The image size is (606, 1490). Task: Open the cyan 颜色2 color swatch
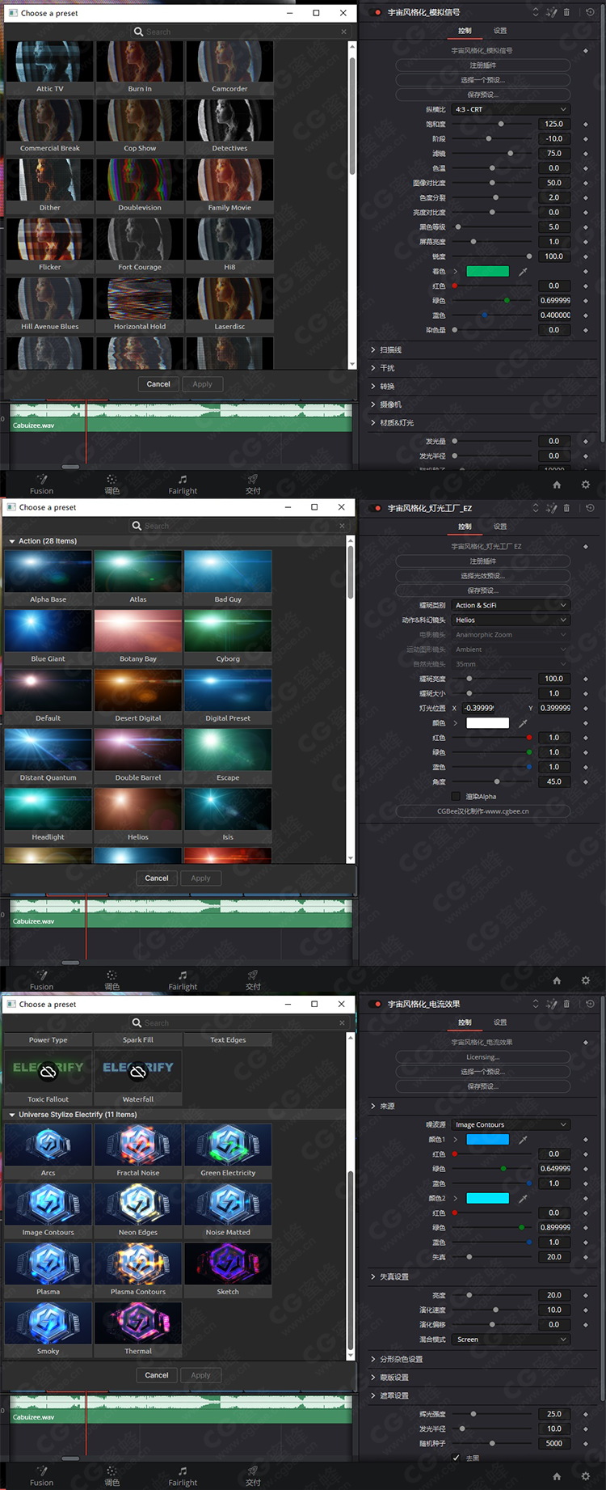(x=488, y=1198)
